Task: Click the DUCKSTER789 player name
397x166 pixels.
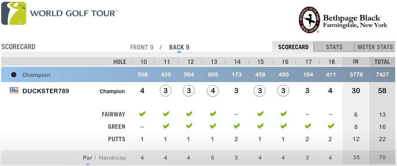Action: point(46,91)
